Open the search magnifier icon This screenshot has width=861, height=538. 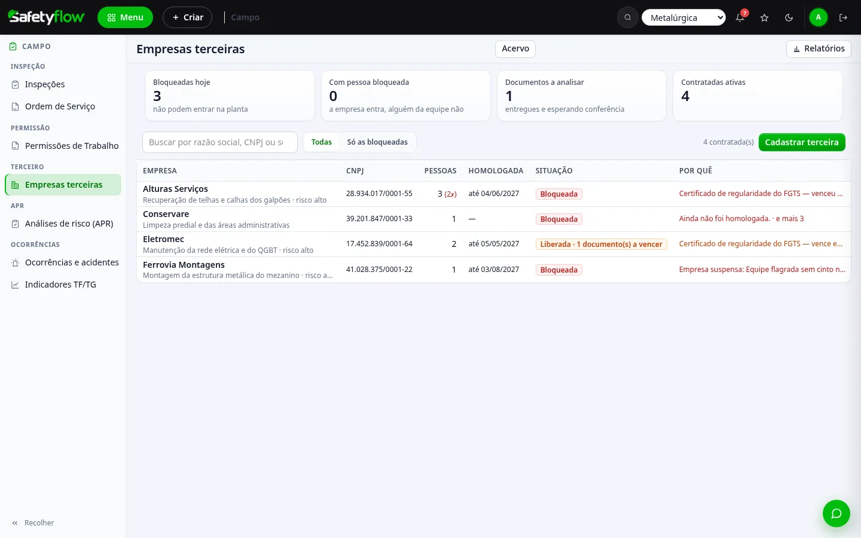[628, 17]
